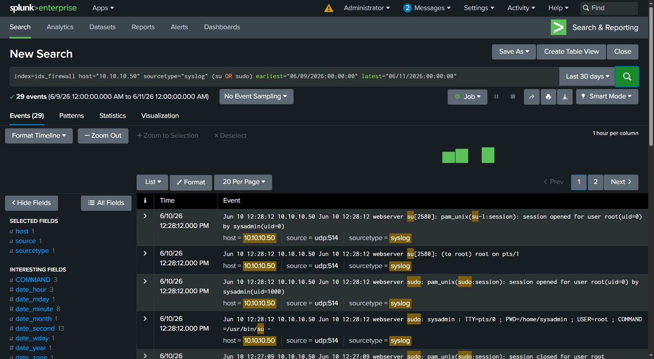Click the Format events button
The height and width of the screenshot is (359, 654).
[191, 182]
